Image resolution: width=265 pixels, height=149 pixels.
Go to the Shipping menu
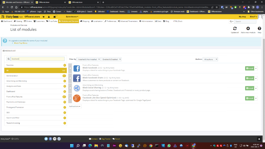85,21
